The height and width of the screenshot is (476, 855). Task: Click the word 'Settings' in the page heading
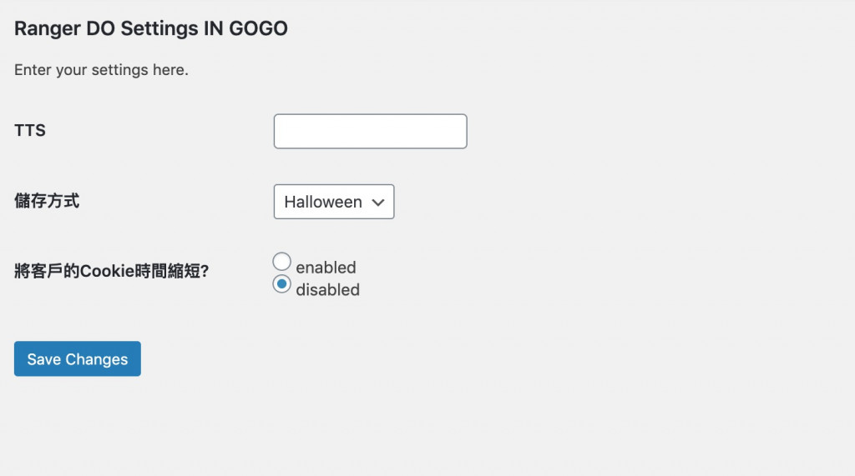click(159, 28)
